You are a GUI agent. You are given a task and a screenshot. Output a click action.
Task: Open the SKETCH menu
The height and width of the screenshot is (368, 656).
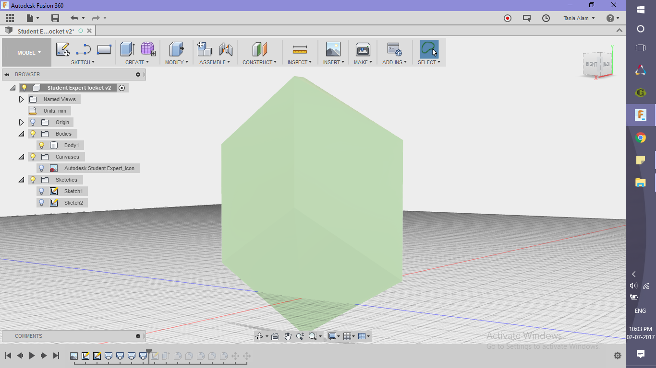83,62
